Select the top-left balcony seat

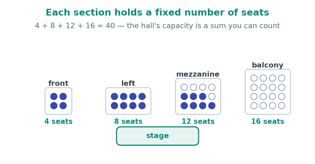tap(254, 78)
